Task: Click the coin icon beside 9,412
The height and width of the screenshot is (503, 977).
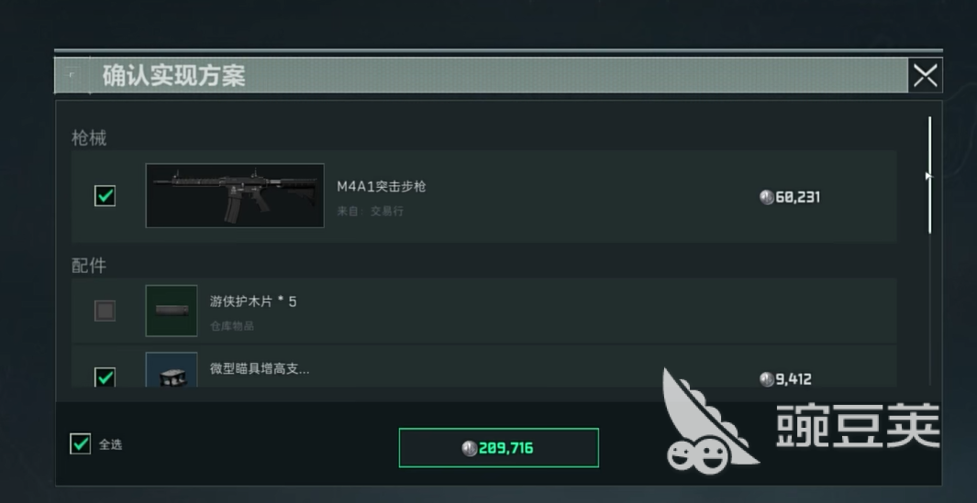Action: point(767,379)
